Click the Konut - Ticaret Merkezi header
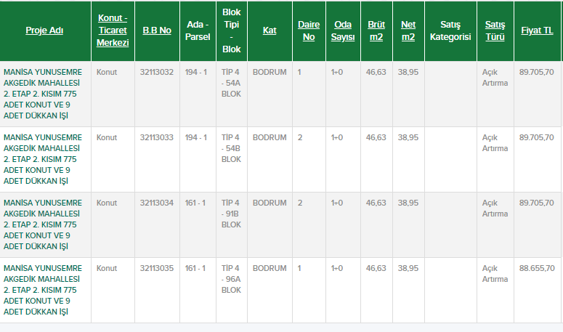Viewport: 563px width, 332px height. pos(113,31)
